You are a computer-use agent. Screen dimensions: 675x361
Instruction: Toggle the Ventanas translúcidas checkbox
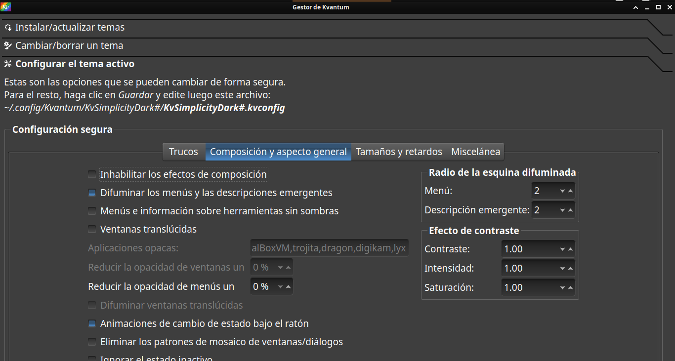[92, 229]
